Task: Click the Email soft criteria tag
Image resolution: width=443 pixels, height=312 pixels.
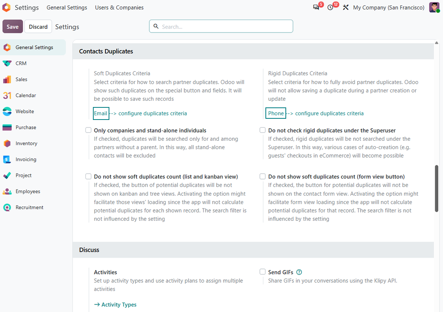Action: [101, 113]
